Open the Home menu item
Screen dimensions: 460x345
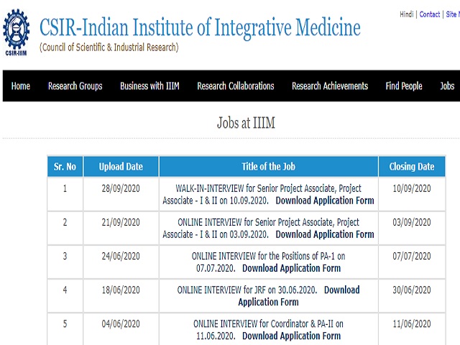click(21, 86)
